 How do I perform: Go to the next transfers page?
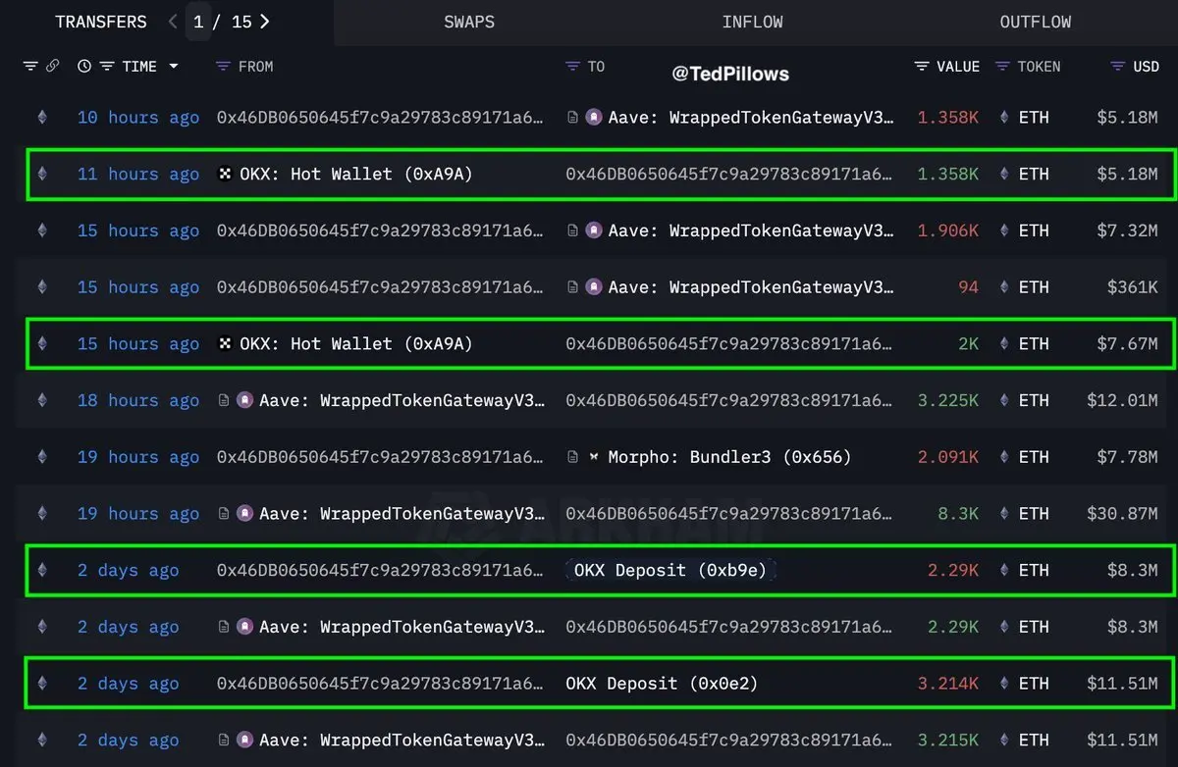click(x=264, y=22)
